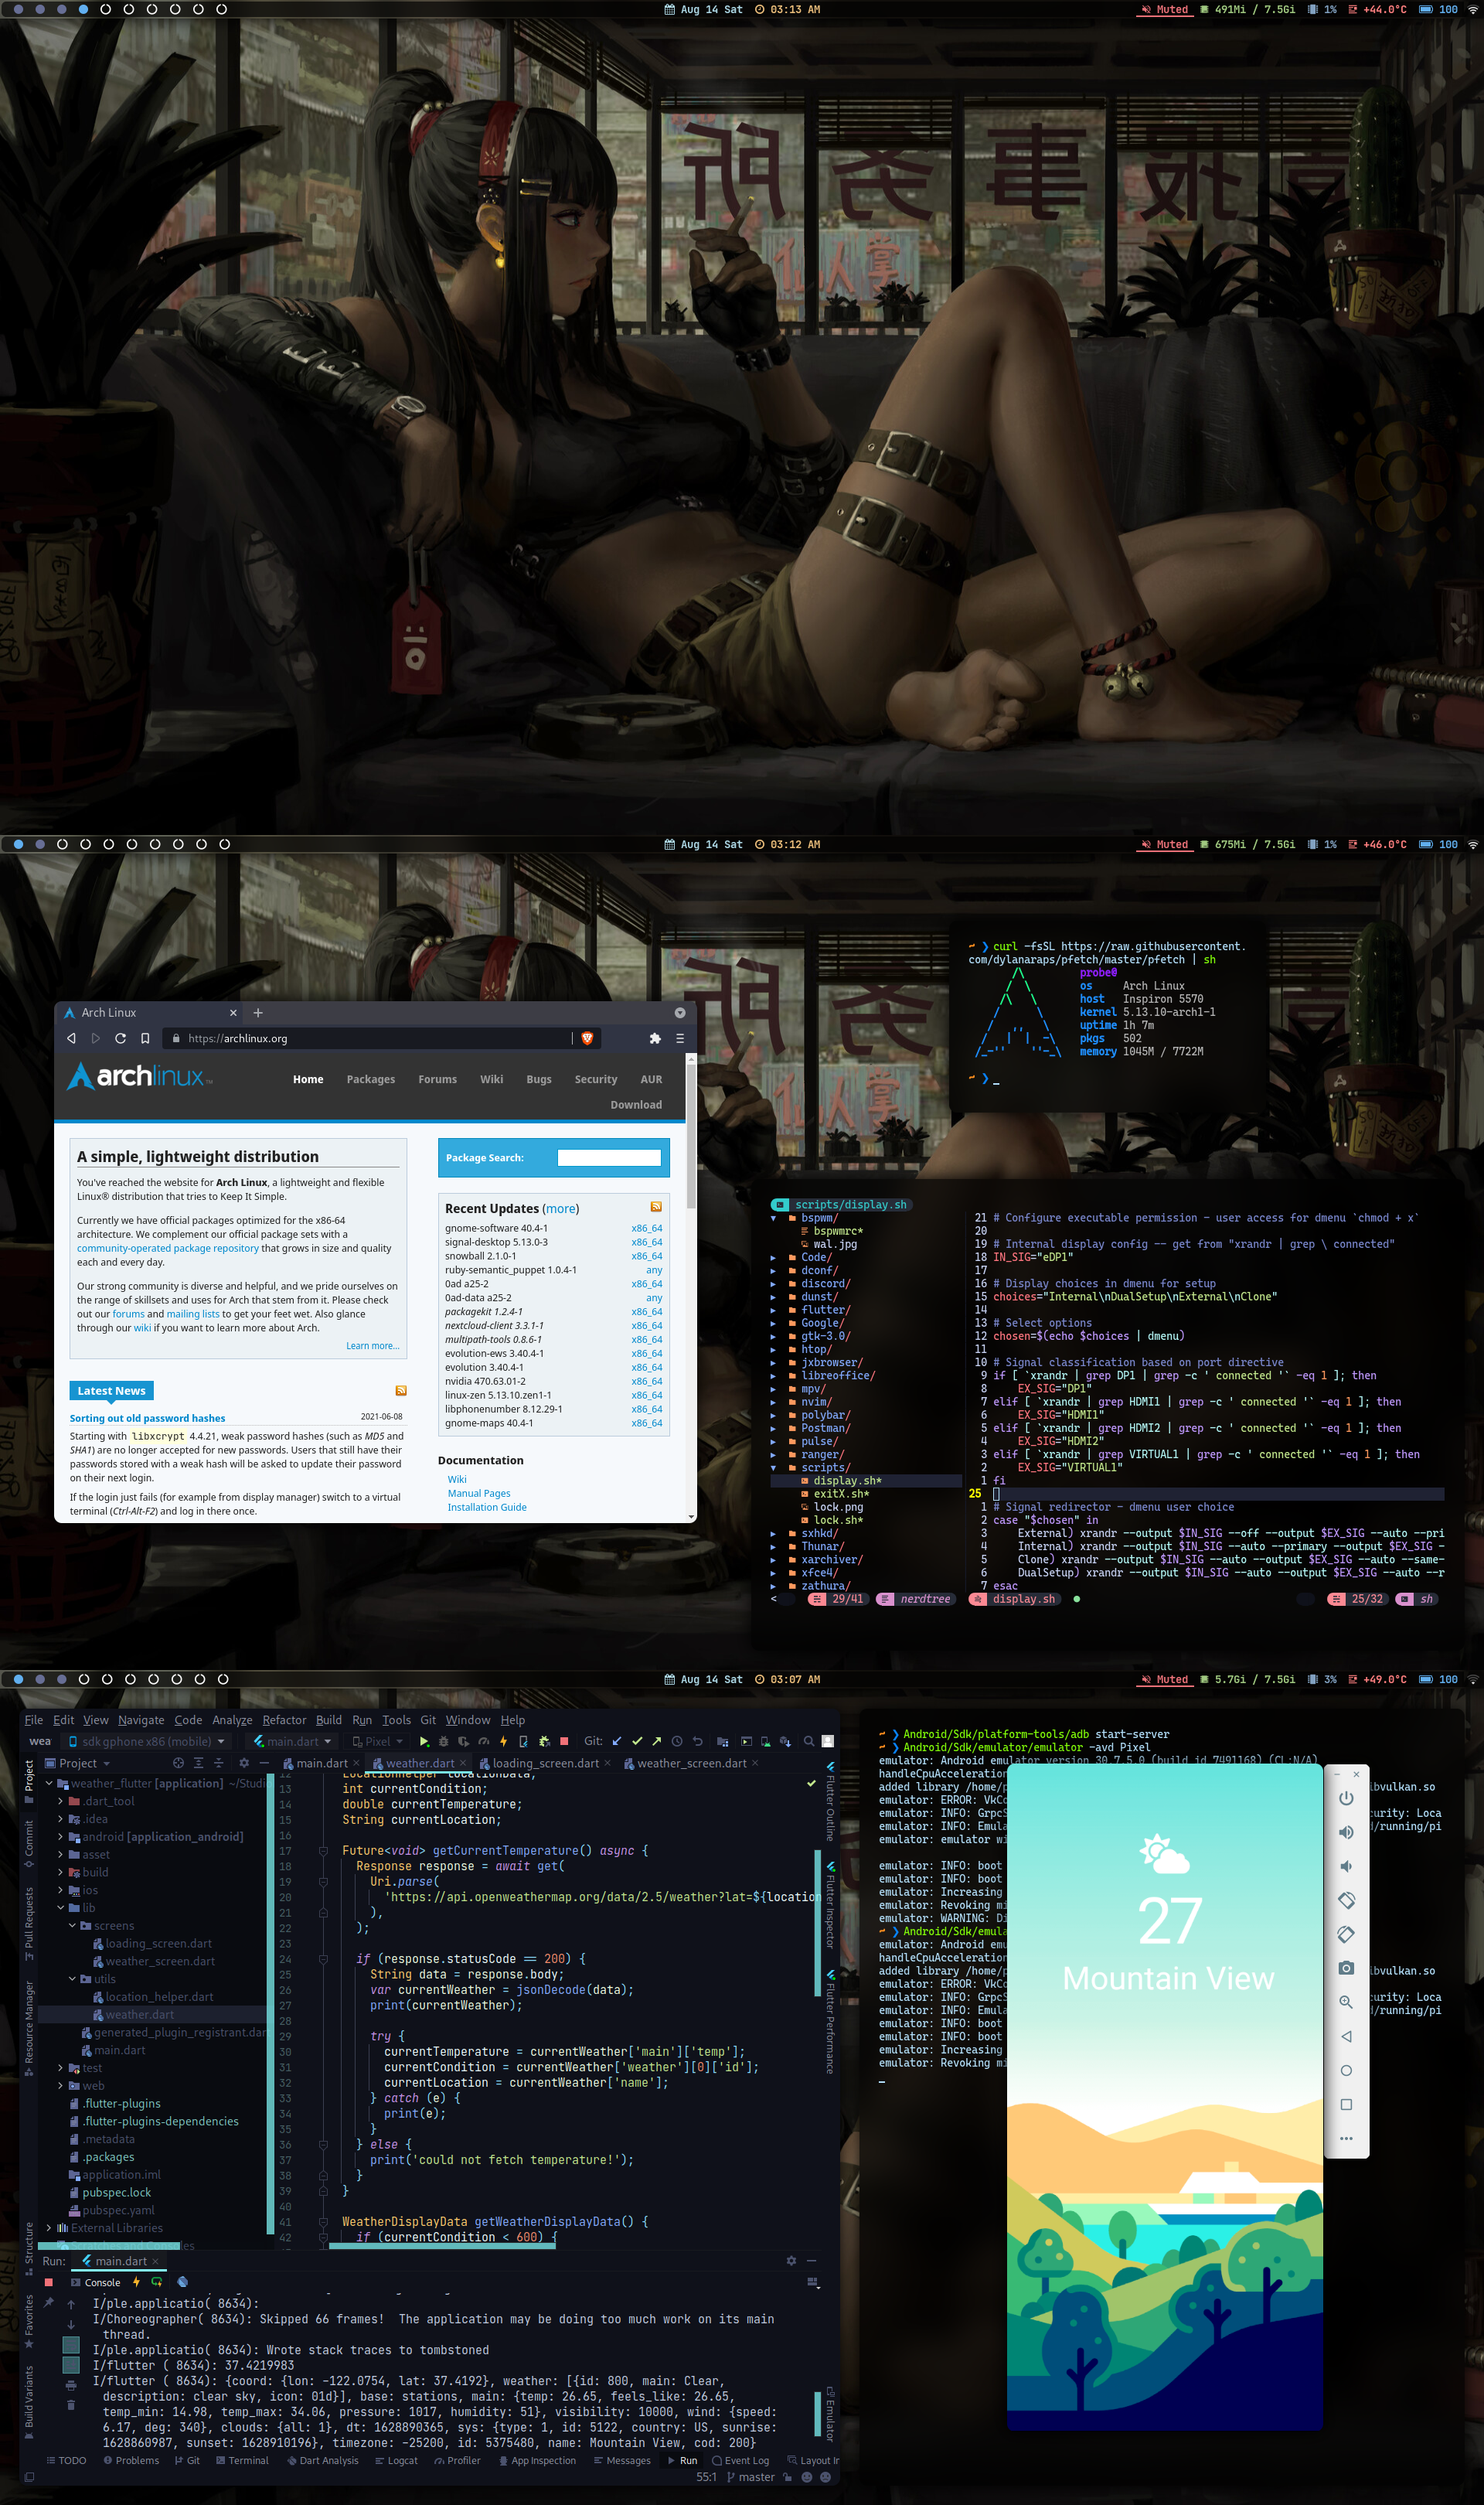
Task: Expand the android folder in project tree
Action: click(60, 1837)
